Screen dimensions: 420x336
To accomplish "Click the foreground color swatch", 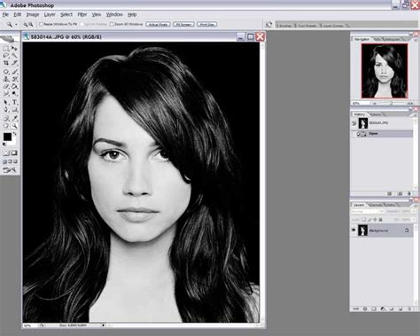I will coord(7,137).
